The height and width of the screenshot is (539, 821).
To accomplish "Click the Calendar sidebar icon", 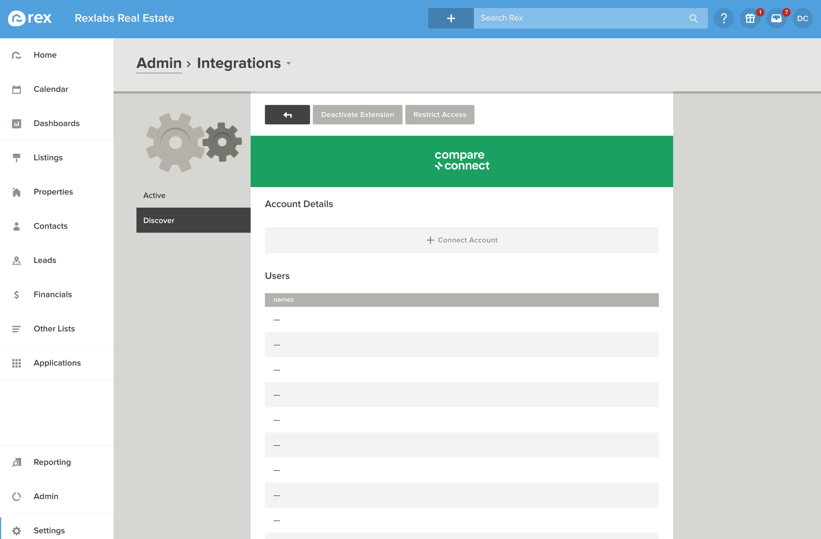I will pyautogui.click(x=16, y=89).
